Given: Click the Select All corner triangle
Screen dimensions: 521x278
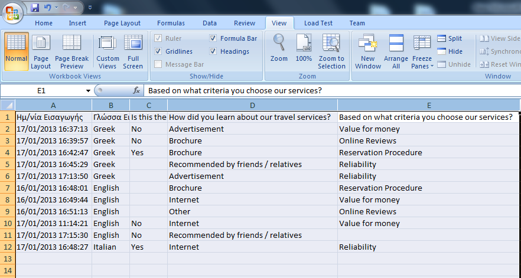Looking at the screenshot, I should [x=8, y=105].
